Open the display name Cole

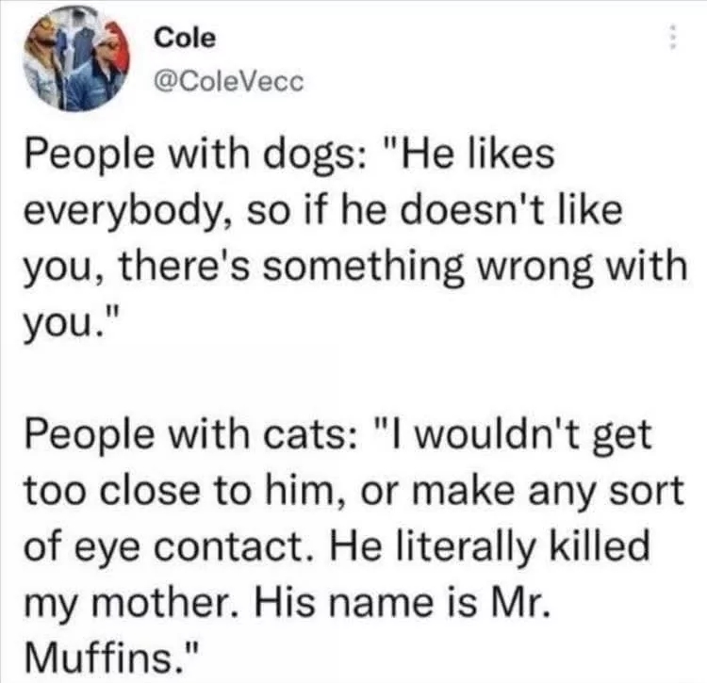(x=185, y=38)
